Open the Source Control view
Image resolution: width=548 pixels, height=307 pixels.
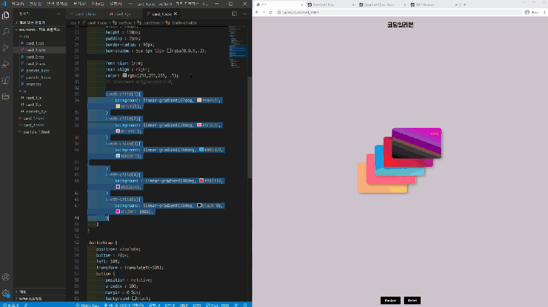click(x=6, y=48)
